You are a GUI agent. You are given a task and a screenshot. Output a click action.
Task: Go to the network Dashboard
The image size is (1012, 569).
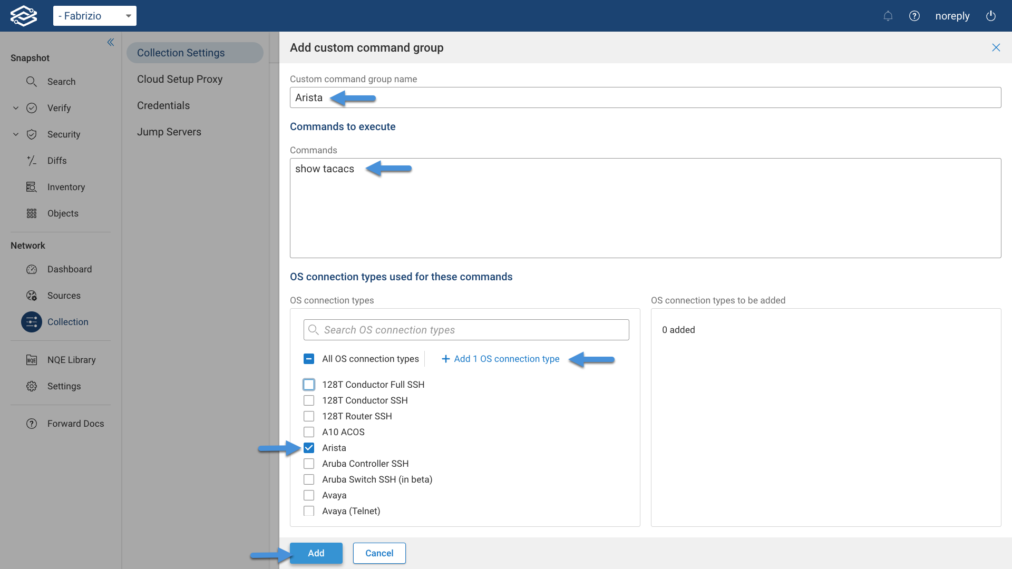[70, 269]
